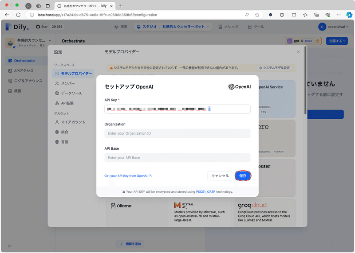Open ログ&アナウンス in left sidebar
This screenshot has width=355, height=253.
[26, 81]
